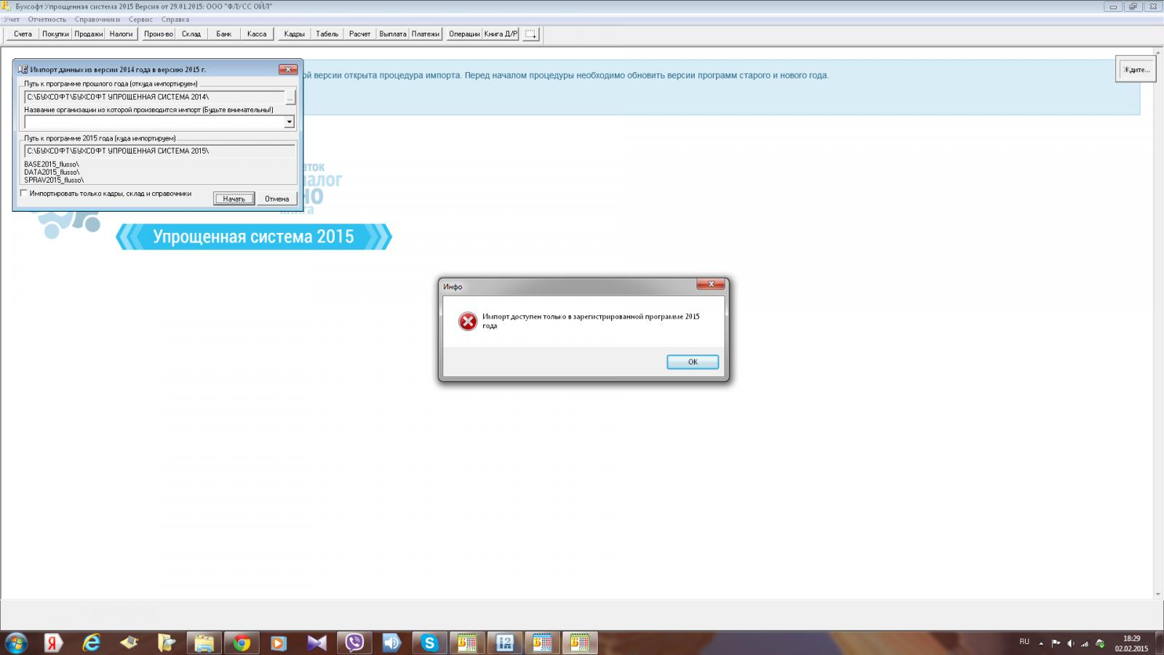Expand the organization name dropdown
The height and width of the screenshot is (655, 1164).
pyautogui.click(x=289, y=122)
